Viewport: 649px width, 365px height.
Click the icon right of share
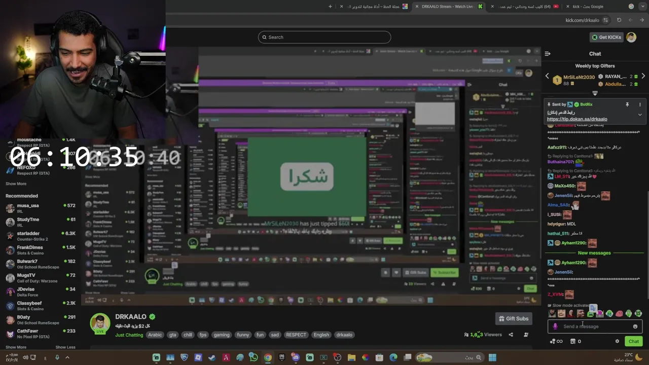(526, 335)
